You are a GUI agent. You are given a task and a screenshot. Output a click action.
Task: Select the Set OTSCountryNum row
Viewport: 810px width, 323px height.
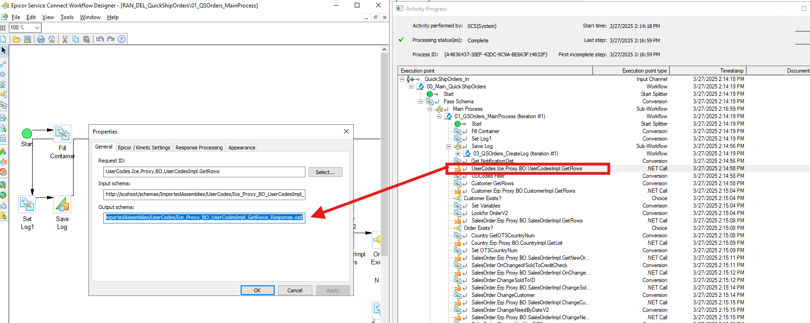(x=494, y=250)
